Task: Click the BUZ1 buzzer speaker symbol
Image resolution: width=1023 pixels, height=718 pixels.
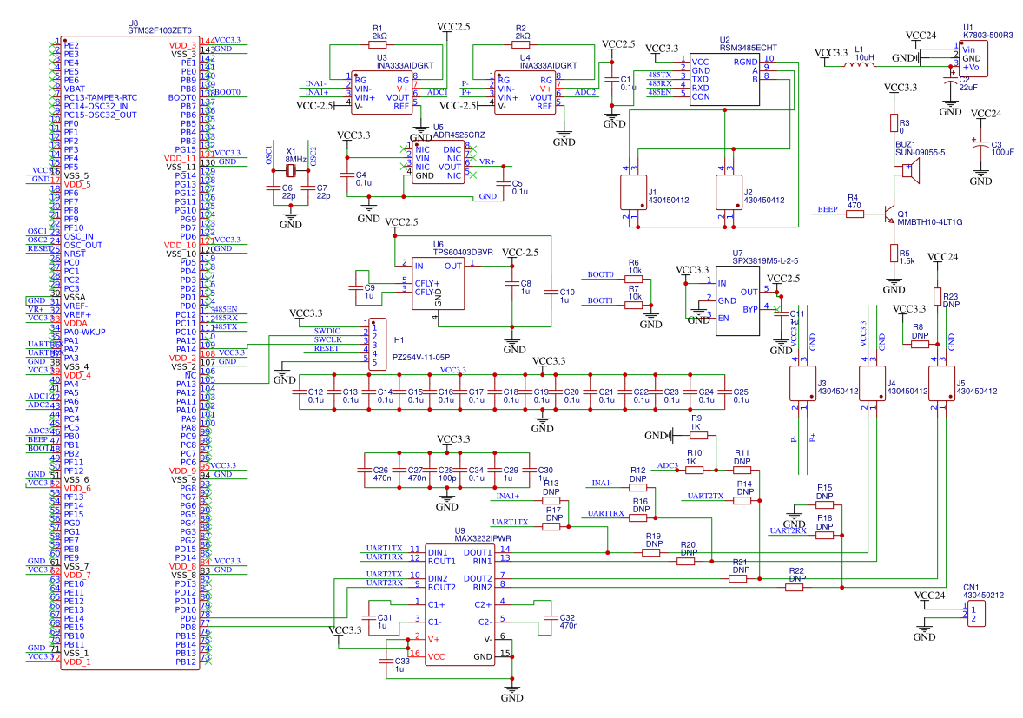Action: [x=911, y=171]
